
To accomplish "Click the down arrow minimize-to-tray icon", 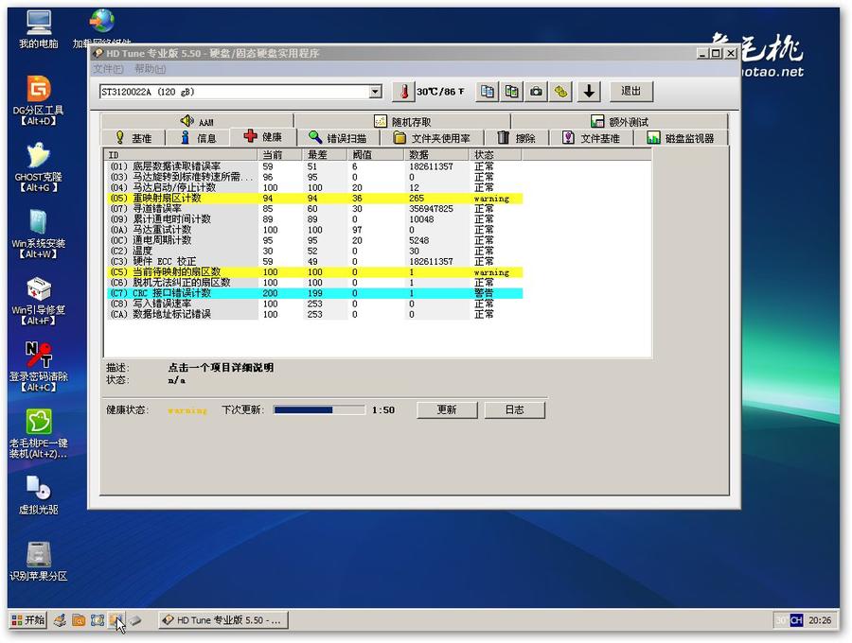I will point(589,91).
